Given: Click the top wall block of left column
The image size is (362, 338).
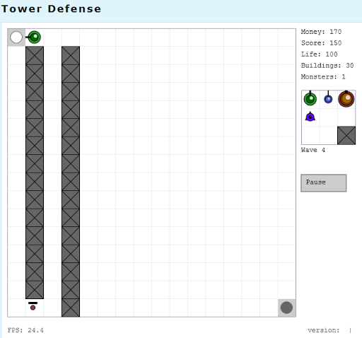Looking at the screenshot, I should point(35,55).
